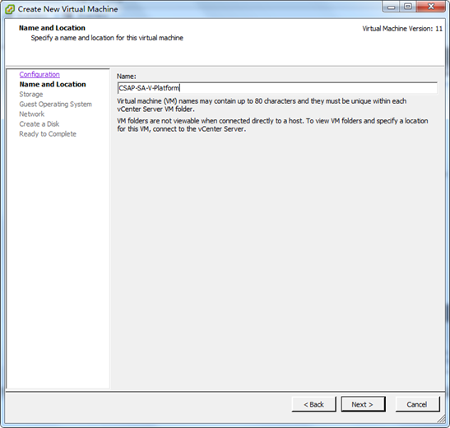Click the vSphere icon in the title bar
The image size is (450, 428).
point(10,9)
